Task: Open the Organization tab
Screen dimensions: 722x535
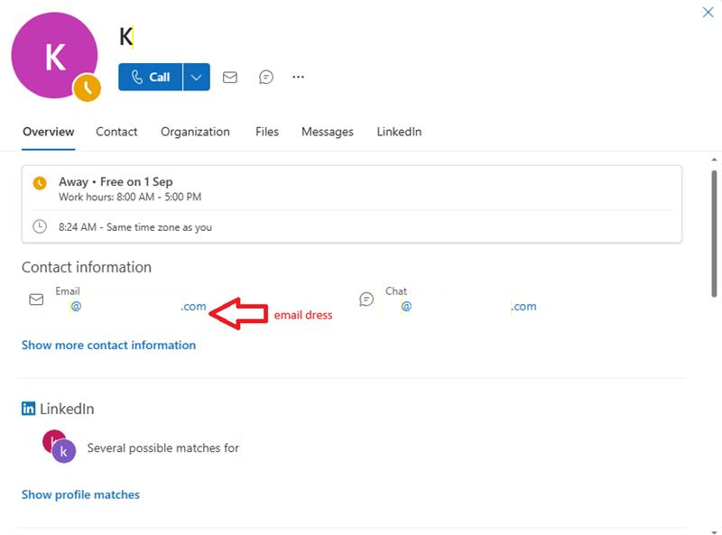Action: [x=195, y=132]
